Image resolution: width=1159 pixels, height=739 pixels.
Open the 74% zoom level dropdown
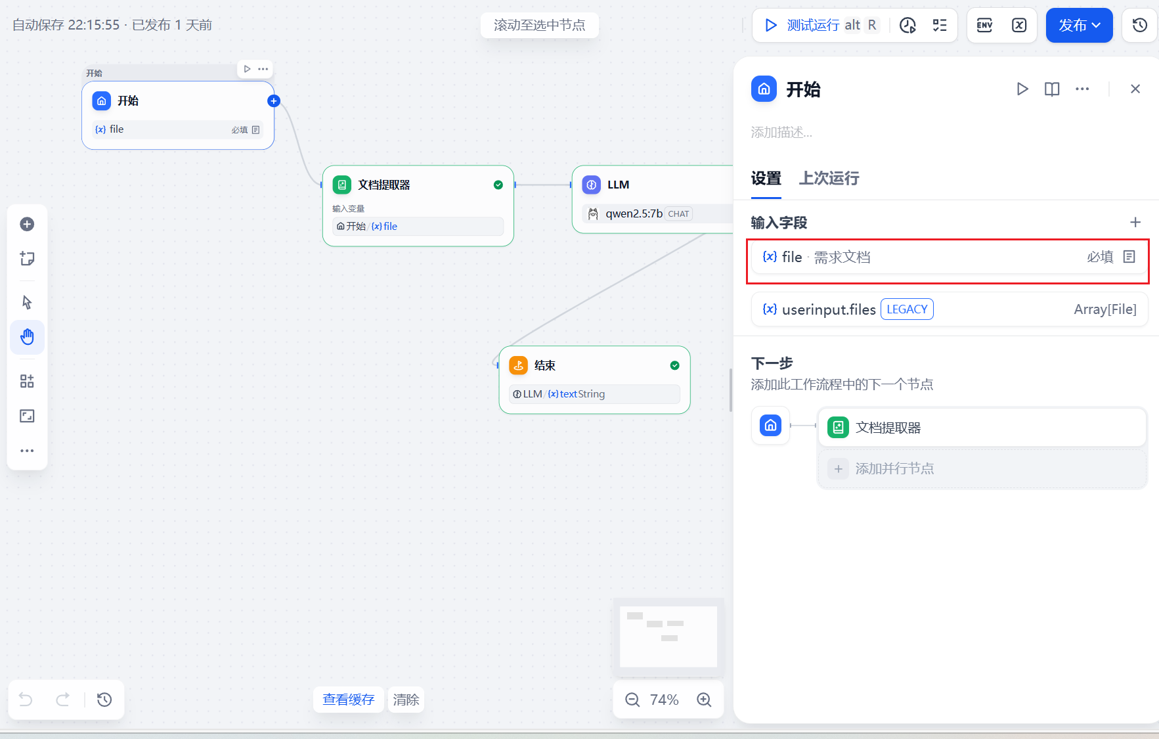tap(665, 700)
